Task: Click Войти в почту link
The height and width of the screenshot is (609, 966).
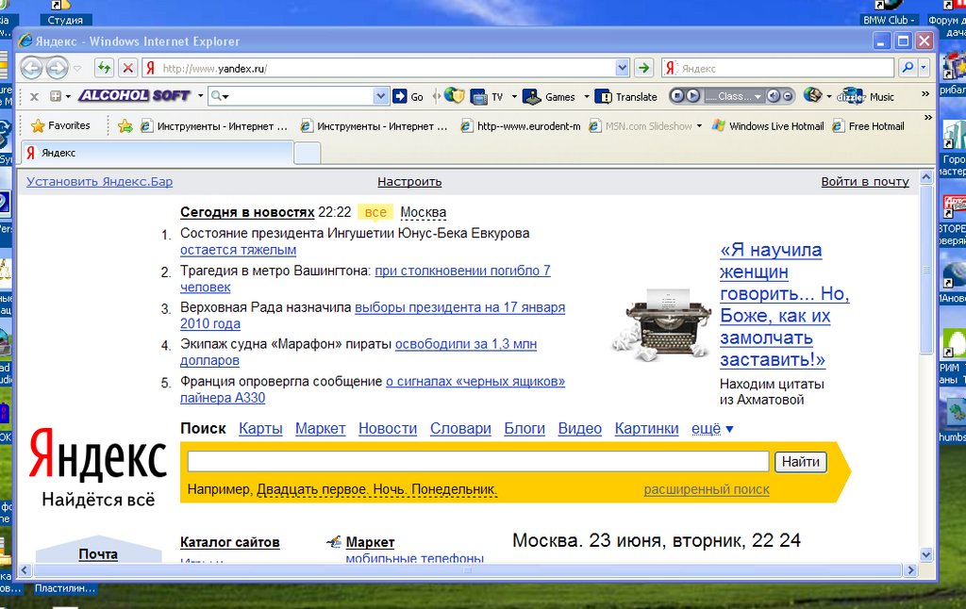Action: tap(865, 182)
